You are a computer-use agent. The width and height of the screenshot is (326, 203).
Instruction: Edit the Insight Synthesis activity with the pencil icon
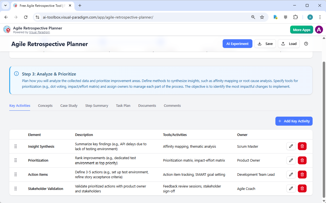pyautogui.click(x=291, y=146)
